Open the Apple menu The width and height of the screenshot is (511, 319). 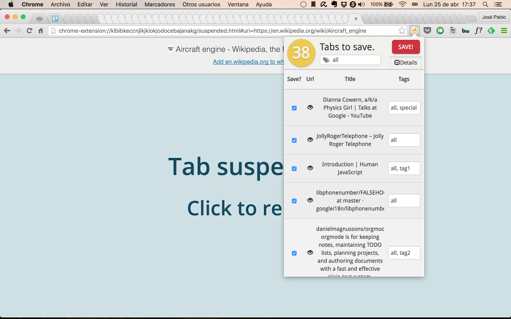tap(11, 4)
